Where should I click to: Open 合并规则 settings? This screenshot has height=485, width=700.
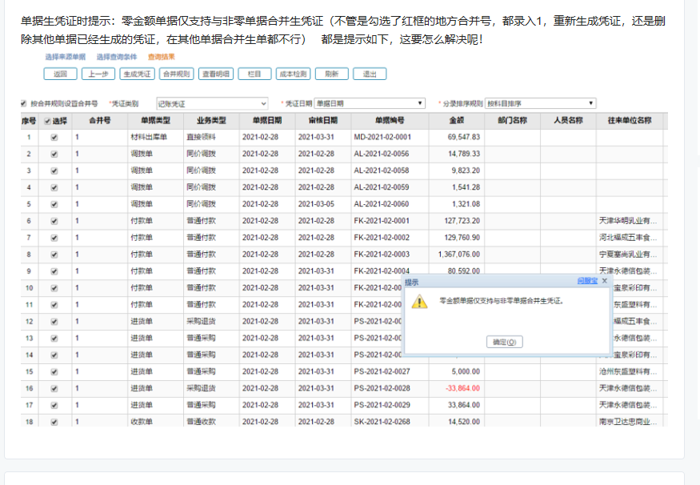pyautogui.click(x=176, y=74)
